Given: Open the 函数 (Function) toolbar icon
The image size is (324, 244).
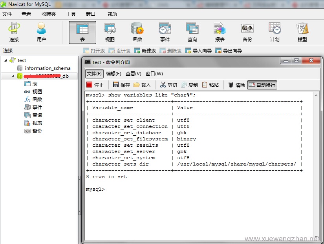Looking at the screenshot, I should pos(137,32).
